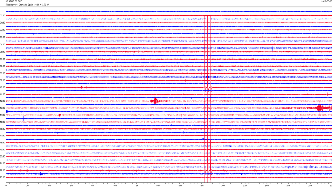The image size is (332, 187).
Task: Select the 23:30 time label
Action: click(x=2, y=177)
